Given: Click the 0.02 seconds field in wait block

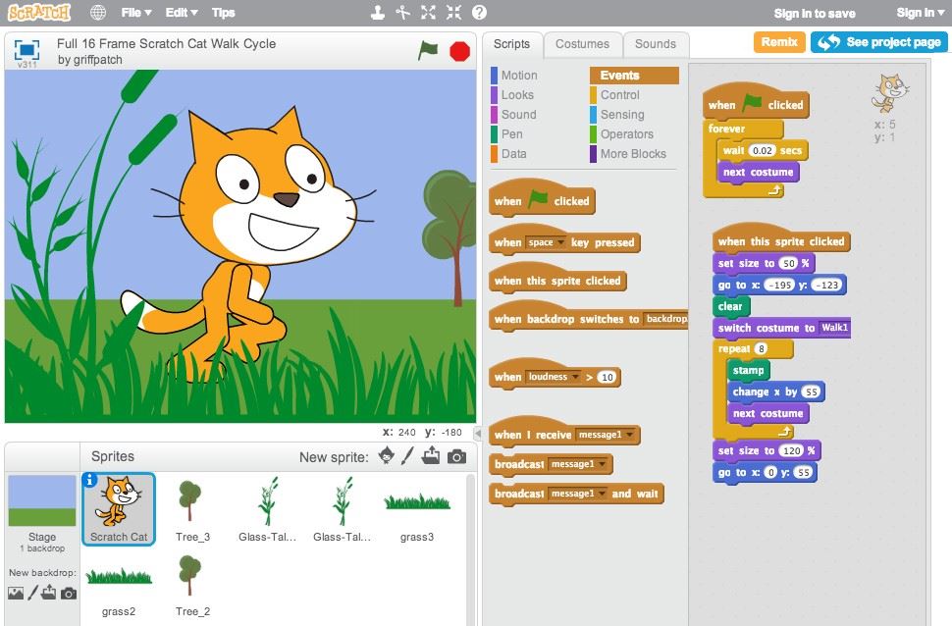Looking at the screenshot, I should (762, 150).
